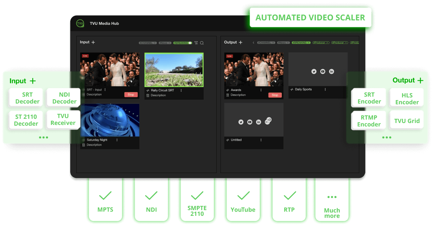Select the SRT Encoder option

point(368,97)
